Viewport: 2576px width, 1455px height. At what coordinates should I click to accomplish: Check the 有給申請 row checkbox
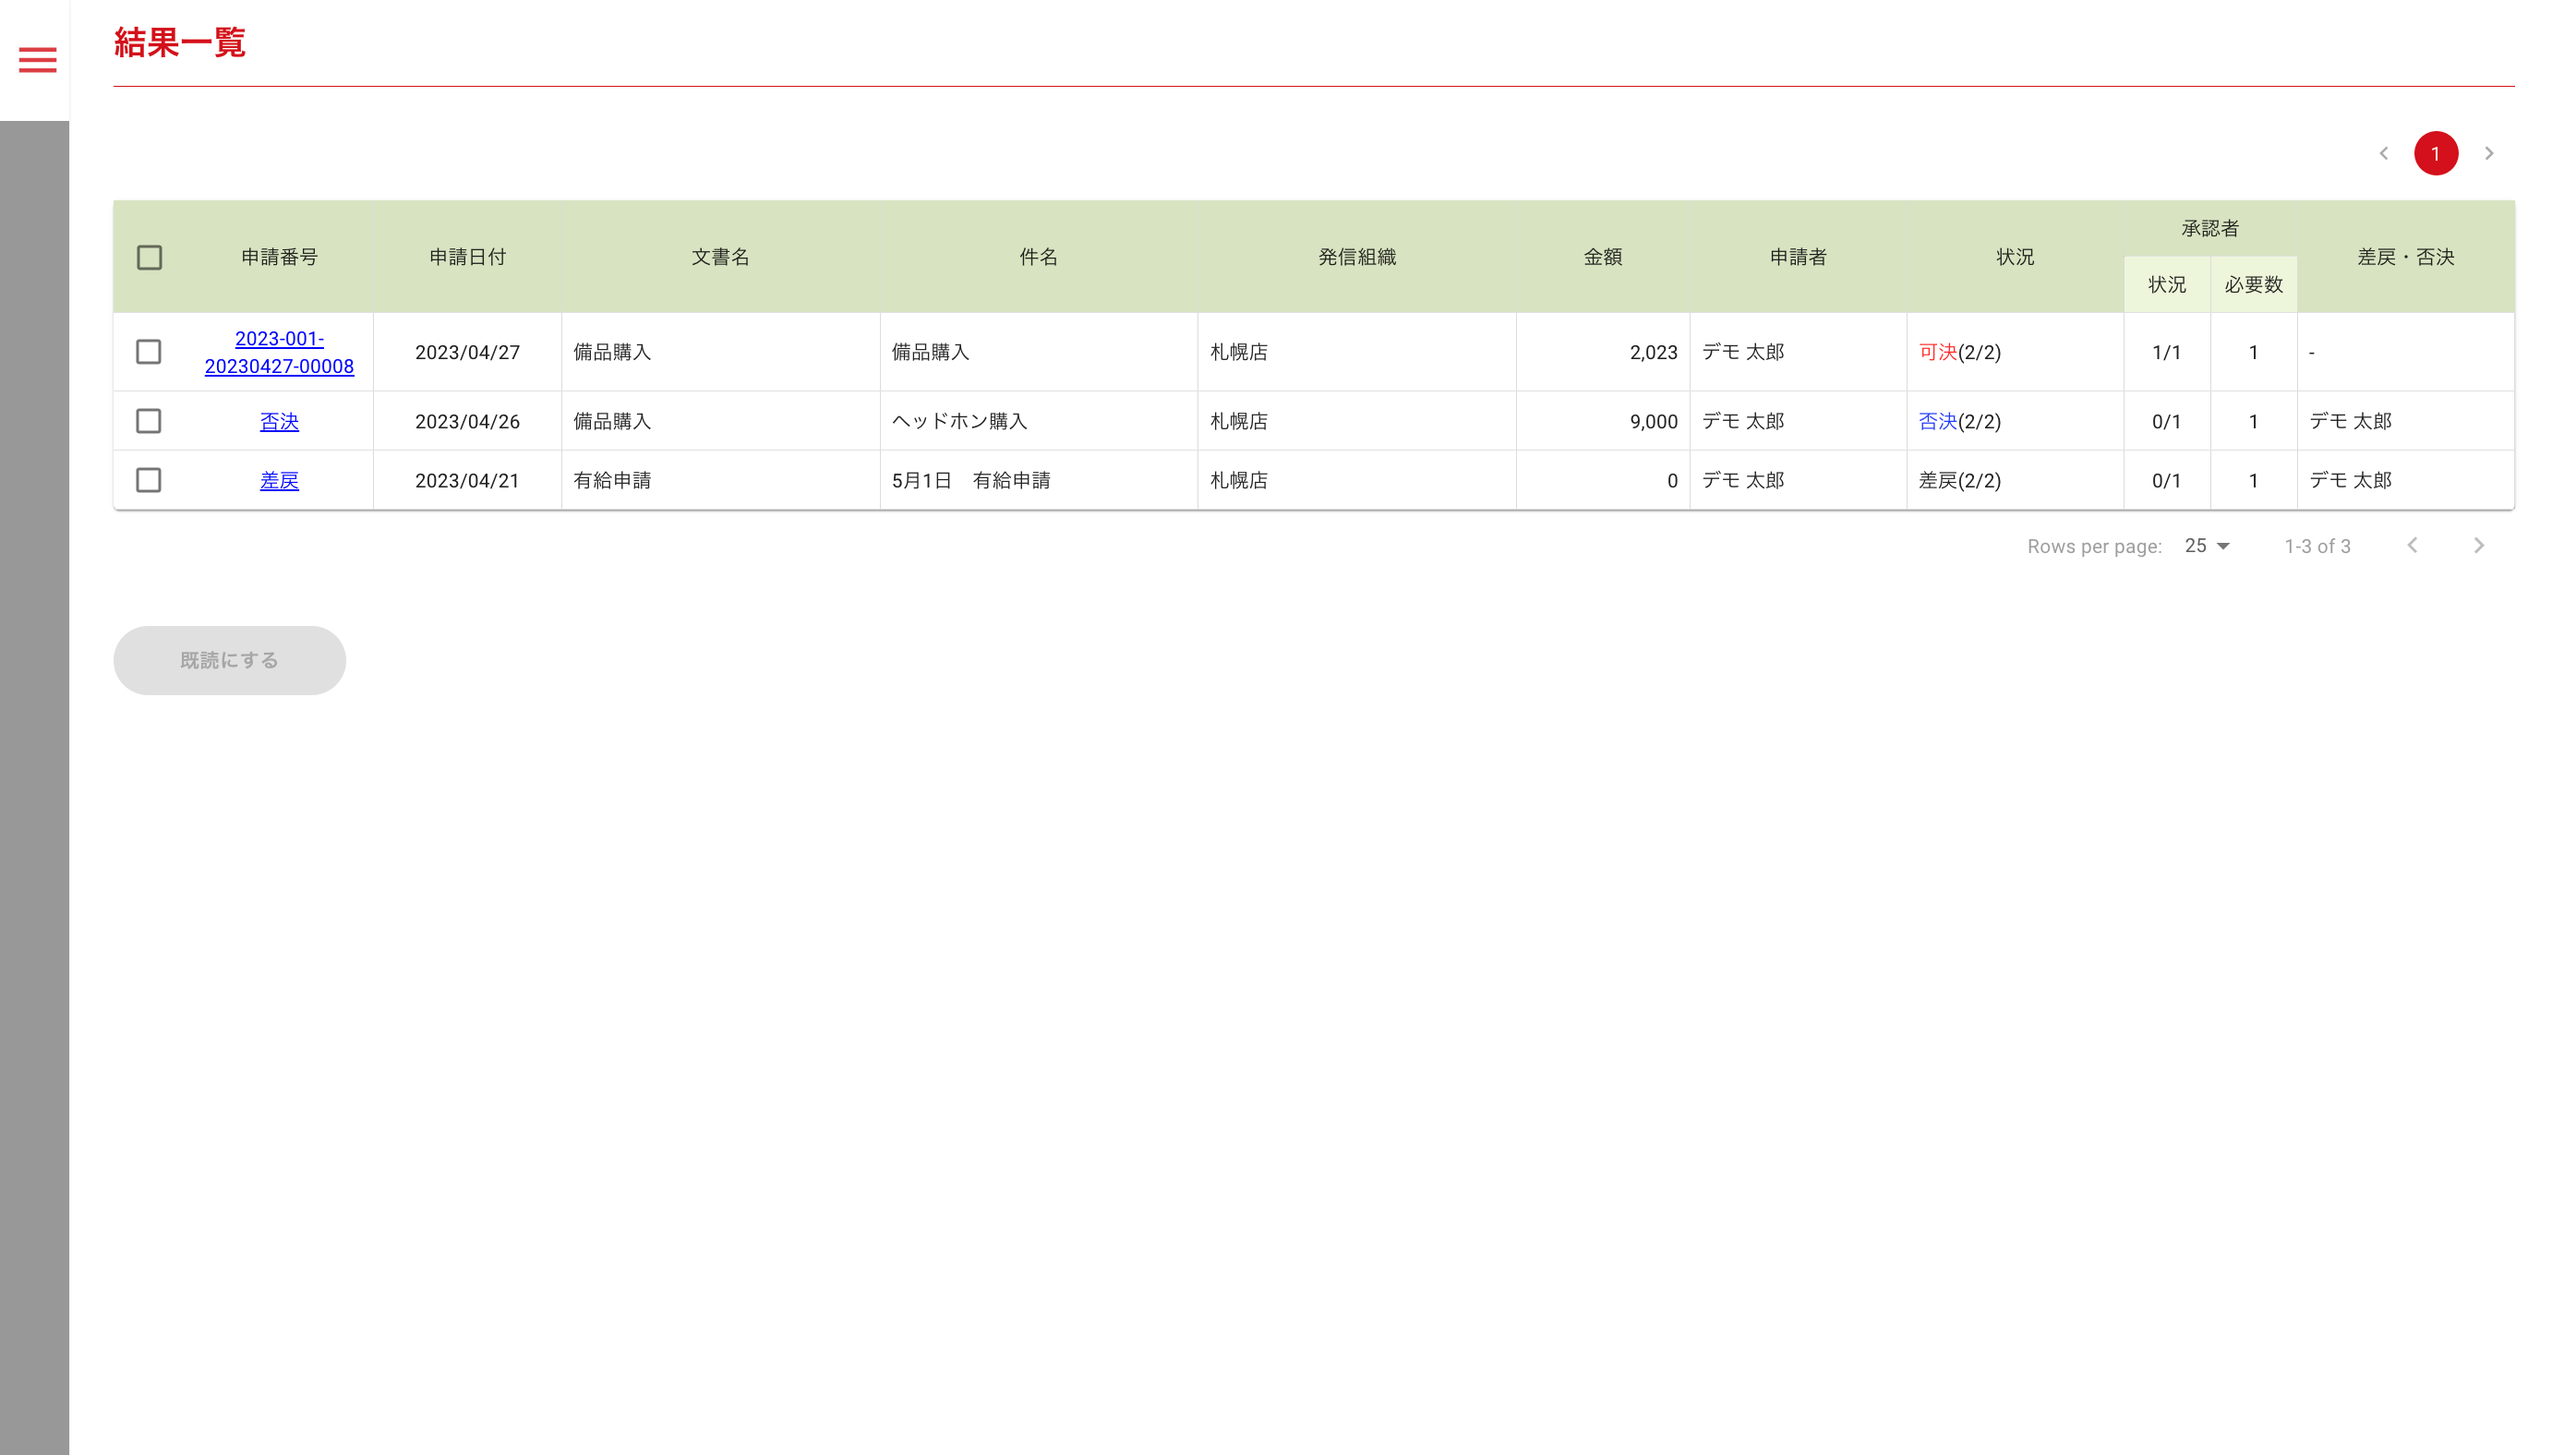pyautogui.click(x=149, y=480)
